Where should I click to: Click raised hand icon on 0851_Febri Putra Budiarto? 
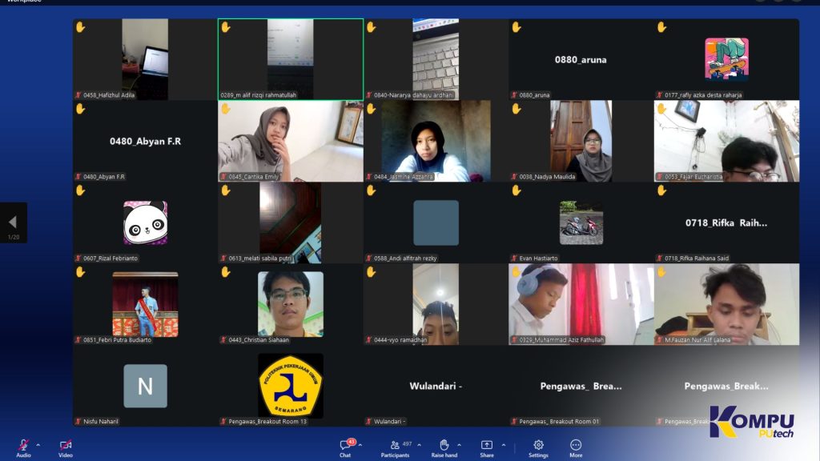81,272
